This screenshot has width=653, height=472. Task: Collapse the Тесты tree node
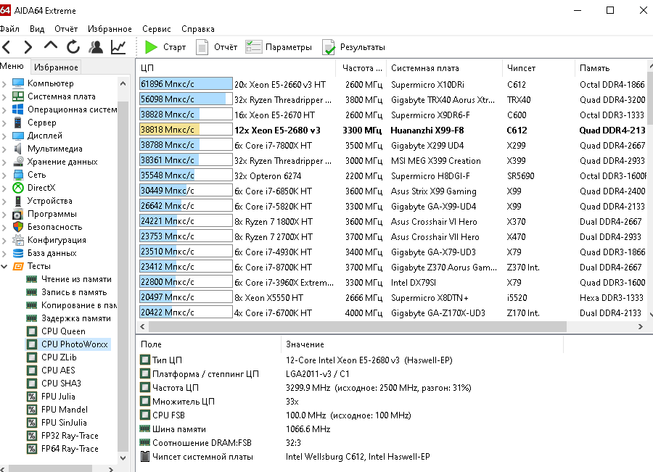coord(4,266)
